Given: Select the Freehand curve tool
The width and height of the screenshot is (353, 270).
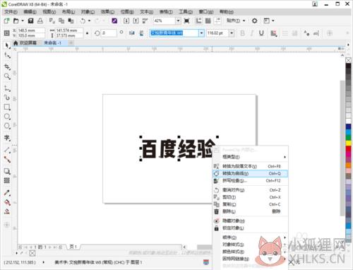Looking at the screenshot, I should tap(7, 88).
